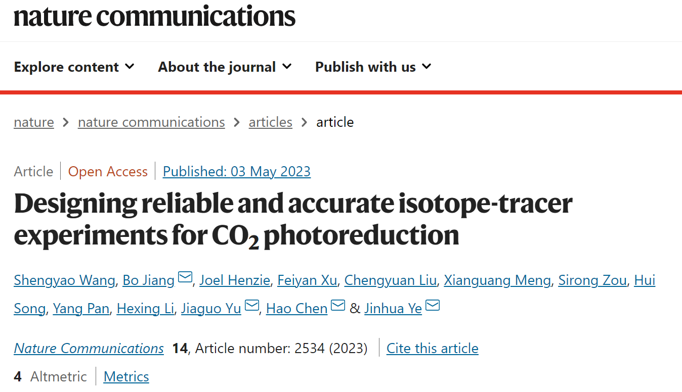Open the About the journal dropdown arrow
The width and height of the screenshot is (682, 392).
tap(287, 67)
